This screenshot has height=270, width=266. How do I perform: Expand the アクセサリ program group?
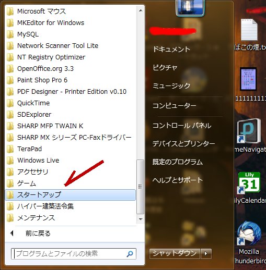tap(71, 172)
